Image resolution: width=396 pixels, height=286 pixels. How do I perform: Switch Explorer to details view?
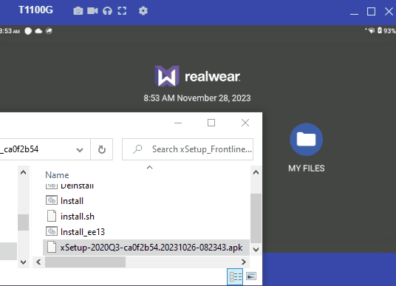235,276
